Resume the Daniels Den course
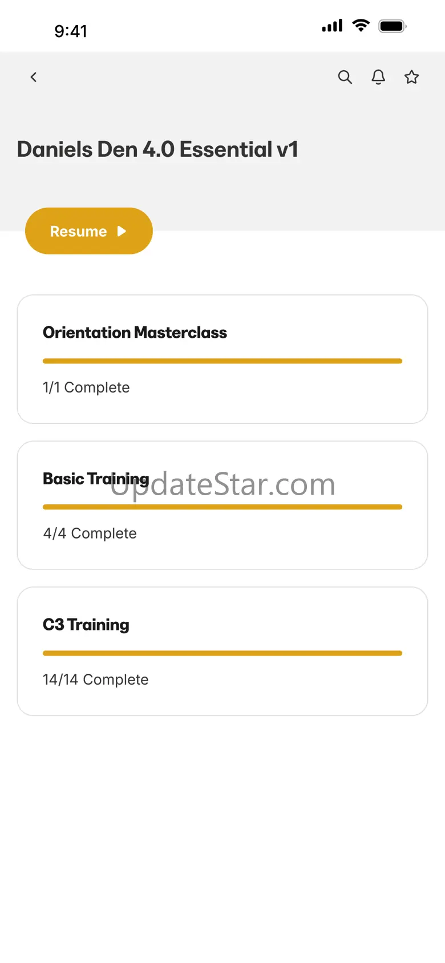The width and height of the screenshot is (445, 963). [x=89, y=231]
